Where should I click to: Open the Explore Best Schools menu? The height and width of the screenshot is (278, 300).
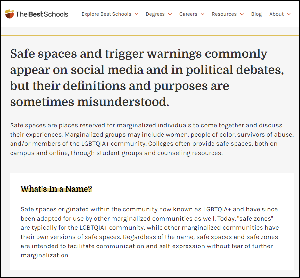click(x=106, y=14)
